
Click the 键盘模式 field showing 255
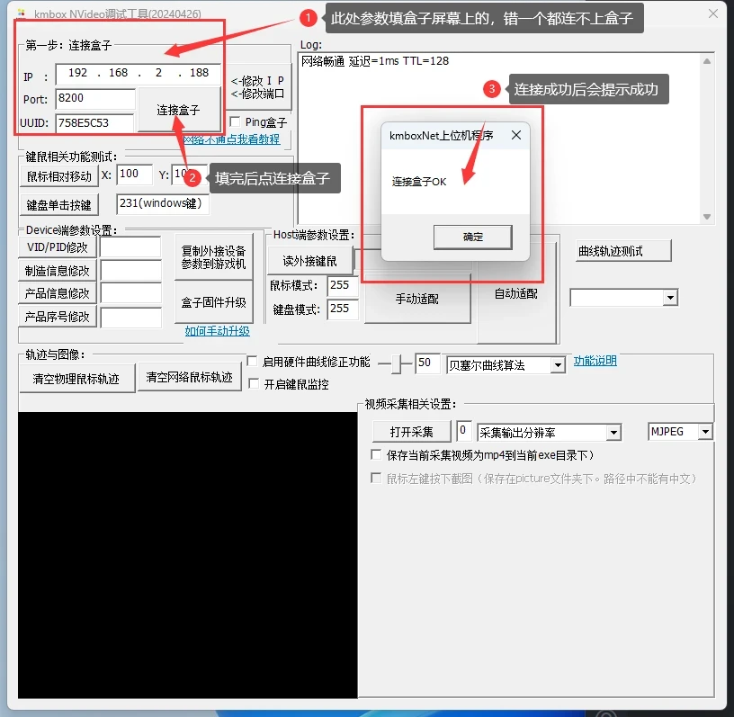pyautogui.click(x=342, y=309)
